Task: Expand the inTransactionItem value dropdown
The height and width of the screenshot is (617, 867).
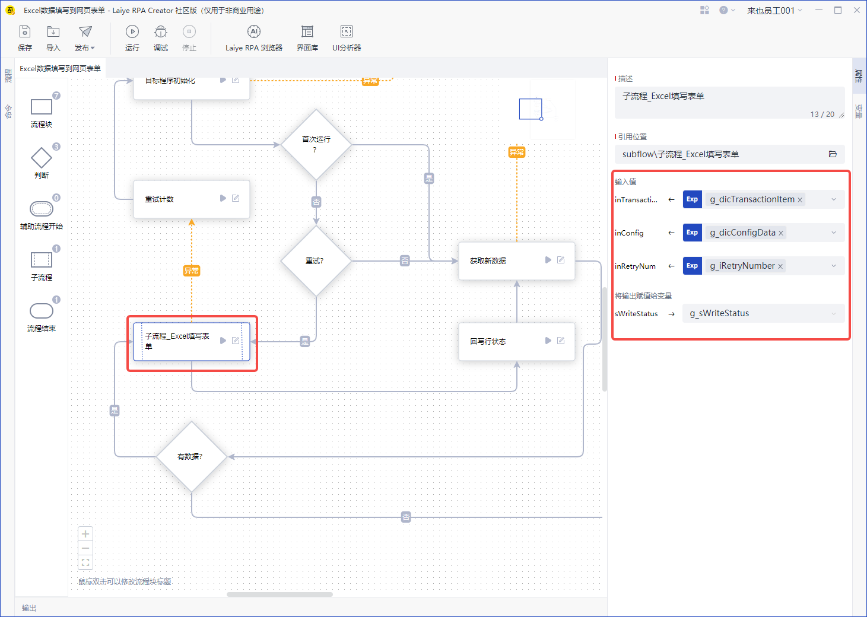Action: coord(834,199)
